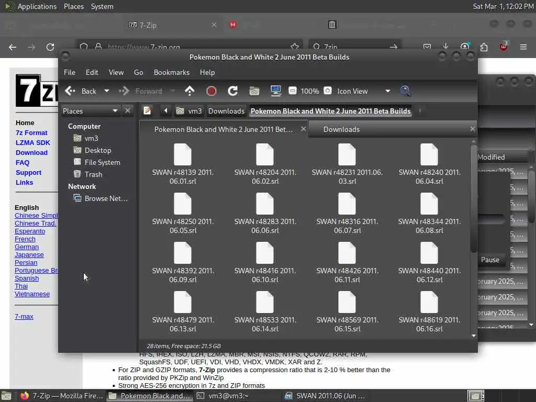Open the 7z Format link

(31, 132)
